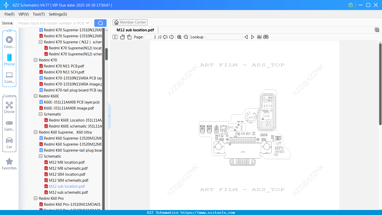This screenshot has height=215, width=382.
Task: Open the File(F) menu
Action: tap(10, 14)
